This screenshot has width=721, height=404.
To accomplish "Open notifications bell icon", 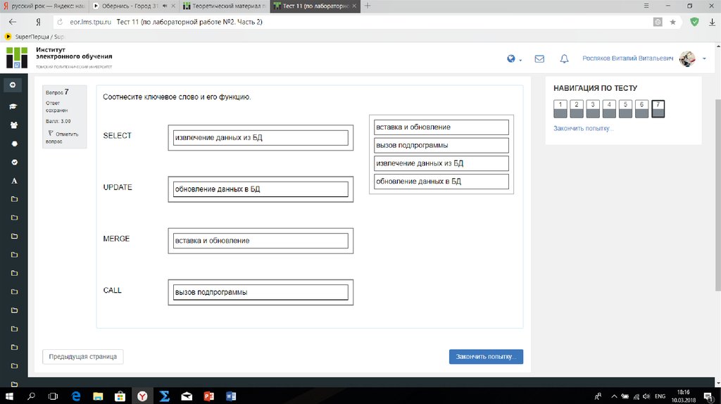I will click(x=564, y=59).
